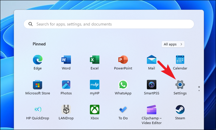Select the upper page indicator dot
Viewport: 216px width, 130px height.
[x=199, y=87]
